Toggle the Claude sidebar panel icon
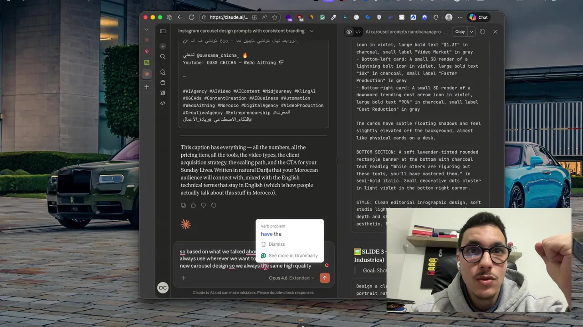The height and width of the screenshot is (327, 583). [x=163, y=31]
